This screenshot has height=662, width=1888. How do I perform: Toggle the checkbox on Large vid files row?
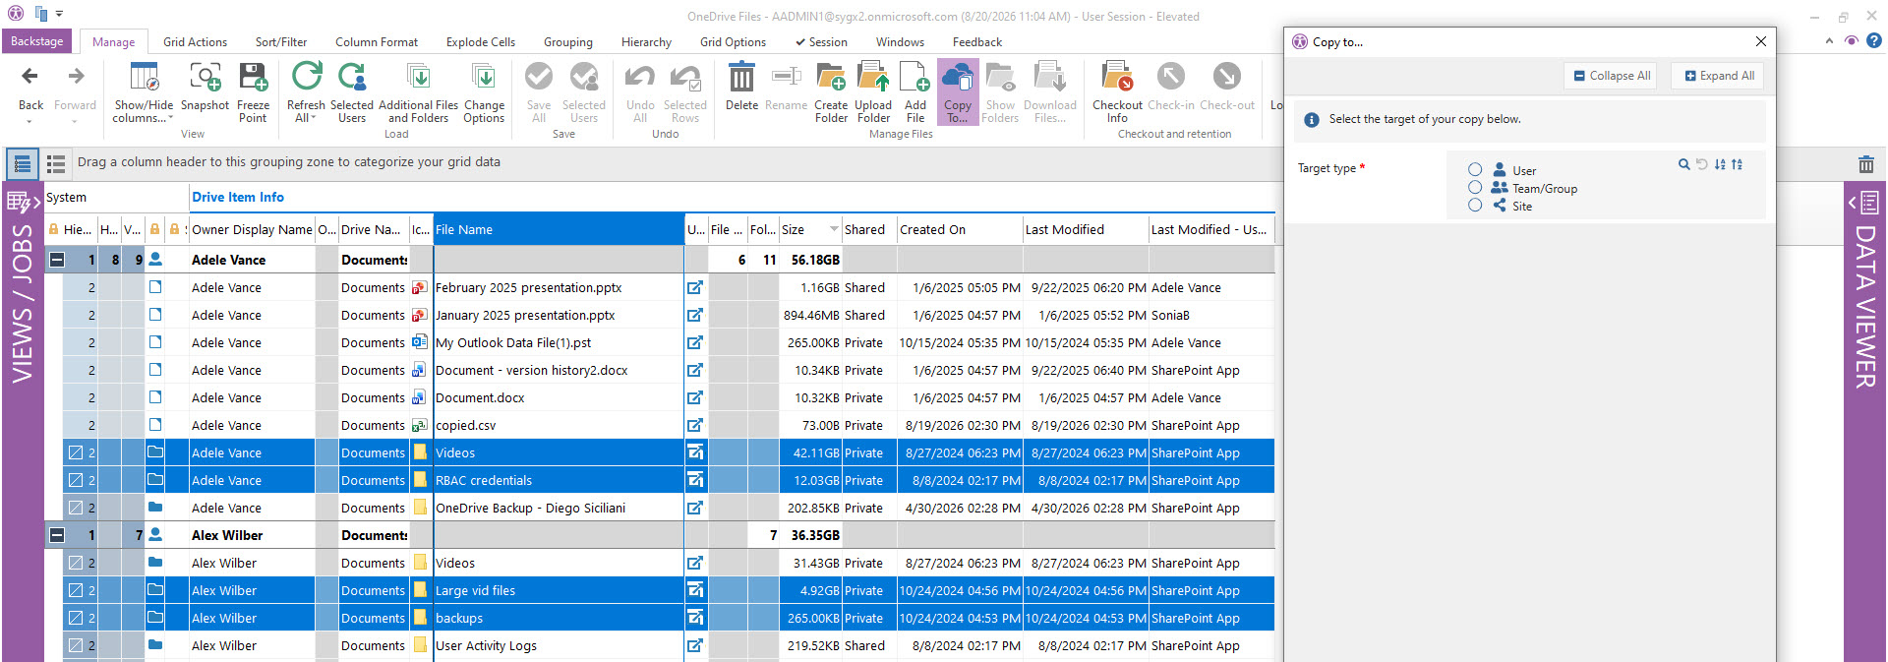76,590
